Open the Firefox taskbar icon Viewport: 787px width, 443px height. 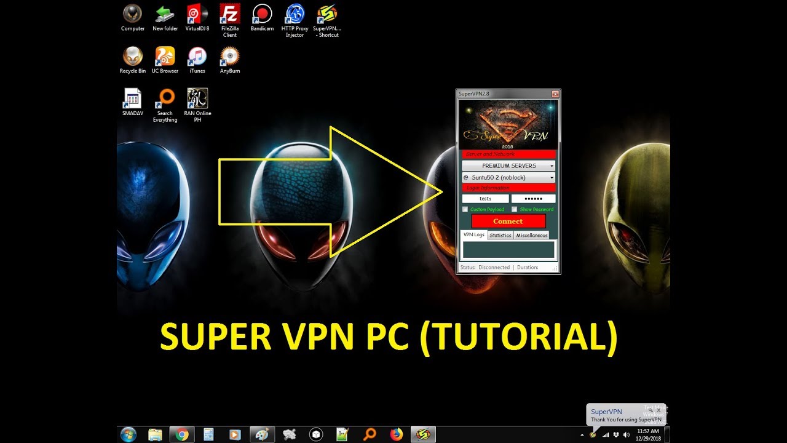[397, 434]
